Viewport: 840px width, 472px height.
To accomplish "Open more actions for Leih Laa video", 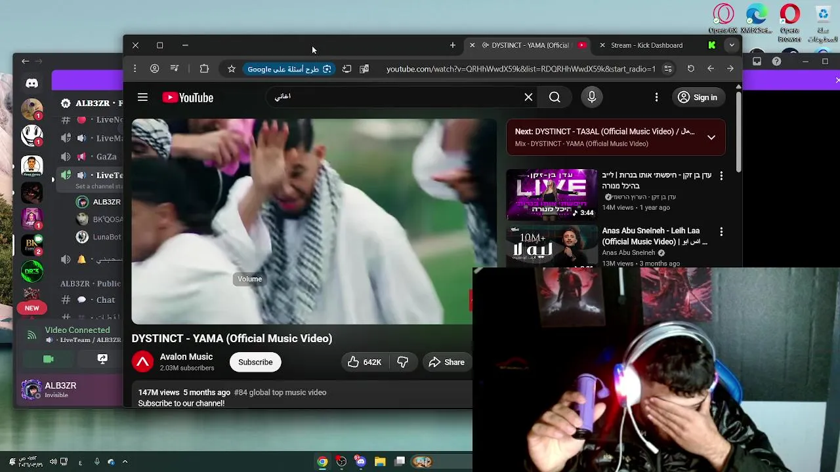I will pos(721,231).
